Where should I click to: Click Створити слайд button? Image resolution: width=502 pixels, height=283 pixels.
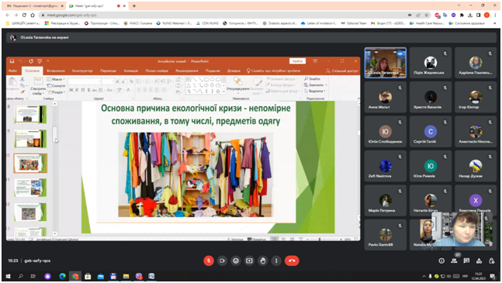38,86
